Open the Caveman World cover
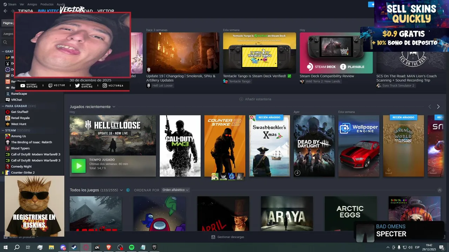This screenshot has width=449, height=252. (403, 146)
